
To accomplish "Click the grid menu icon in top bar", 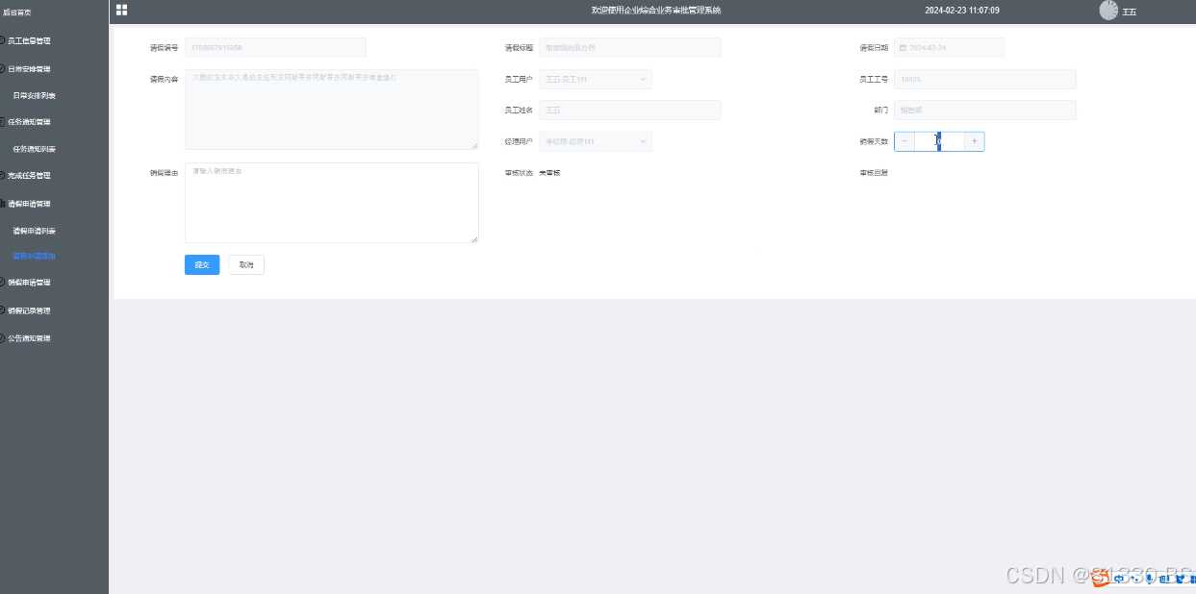I will click(121, 10).
